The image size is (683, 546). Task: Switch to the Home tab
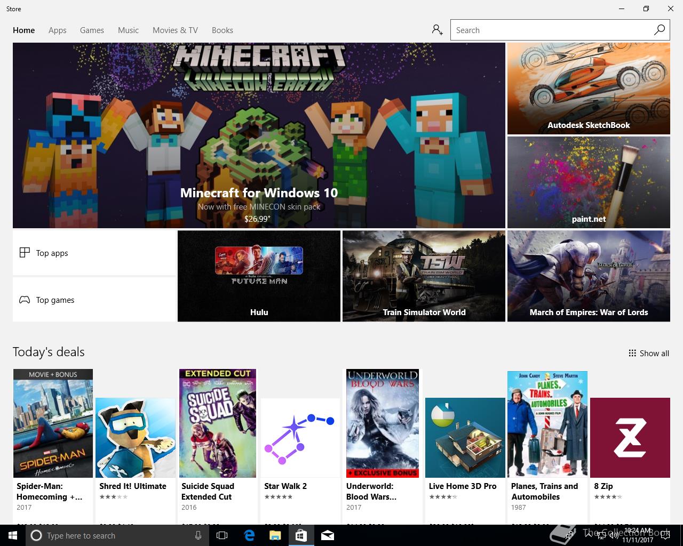click(x=24, y=30)
